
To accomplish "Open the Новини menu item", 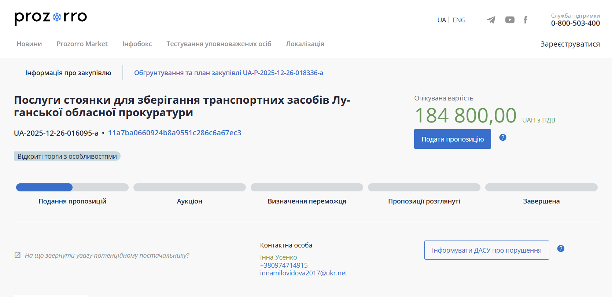I will click(x=29, y=44).
